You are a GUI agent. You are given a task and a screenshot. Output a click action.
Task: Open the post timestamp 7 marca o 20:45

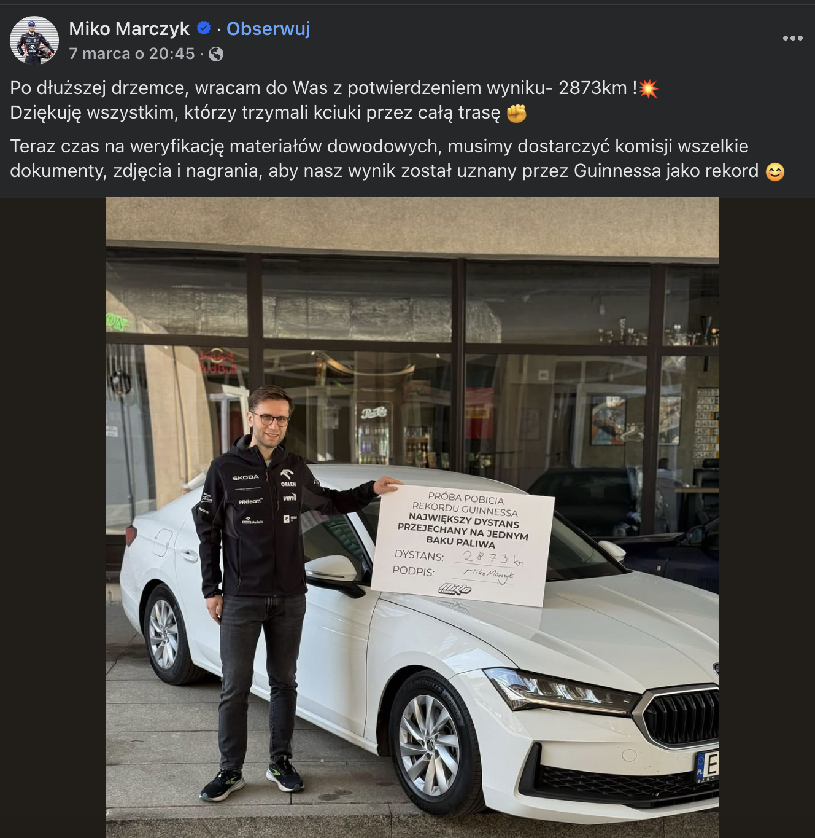pyautogui.click(x=131, y=54)
